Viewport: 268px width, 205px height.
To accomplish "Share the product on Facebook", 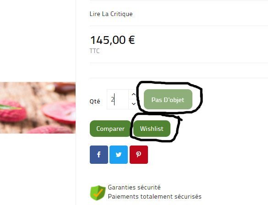I will pyautogui.click(x=99, y=155).
